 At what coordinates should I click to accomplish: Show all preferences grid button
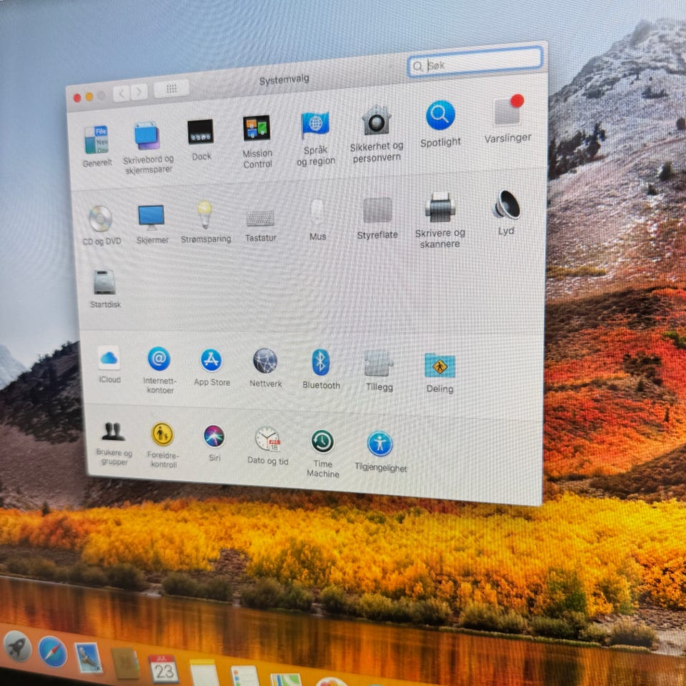(171, 89)
